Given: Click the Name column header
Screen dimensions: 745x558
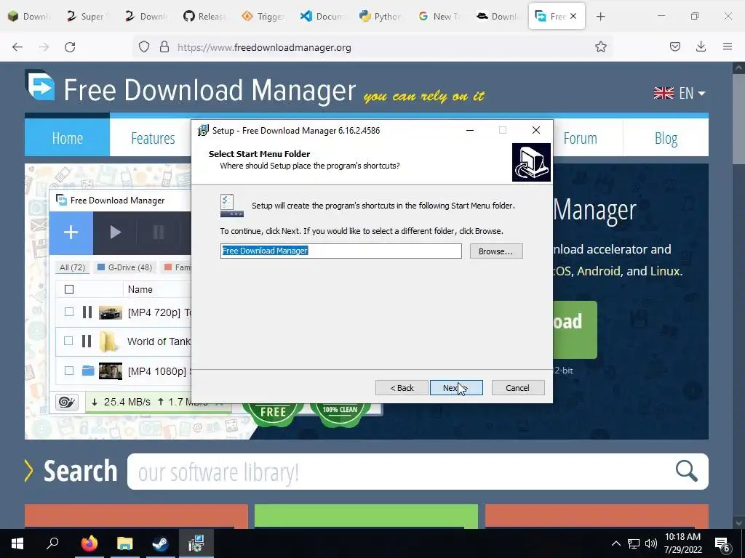Looking at the screenshot, I should (x=140, y=289).
